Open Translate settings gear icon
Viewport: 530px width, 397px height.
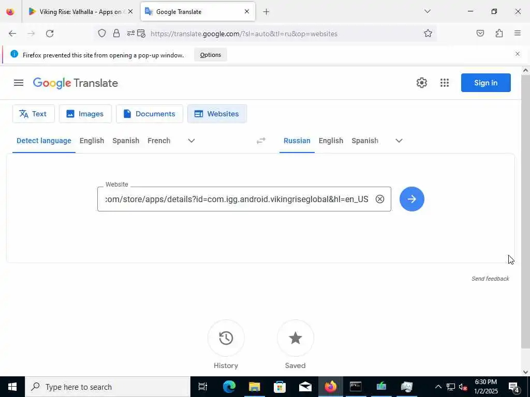pos(421,83)
